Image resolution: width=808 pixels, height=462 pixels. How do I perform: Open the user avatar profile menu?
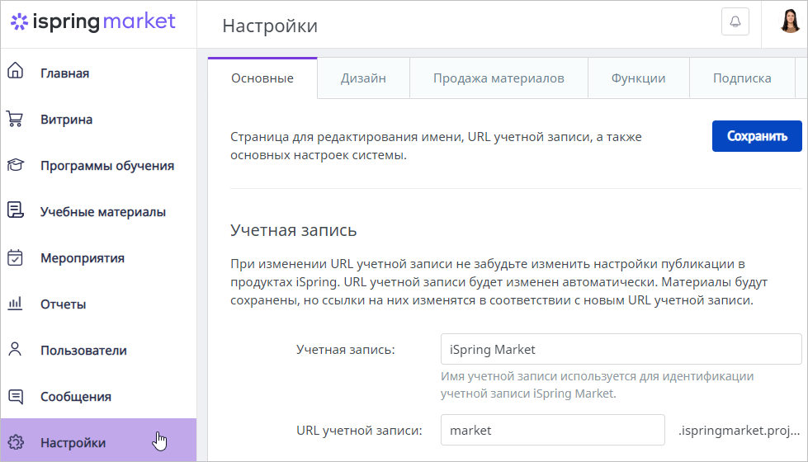point(790,21)
